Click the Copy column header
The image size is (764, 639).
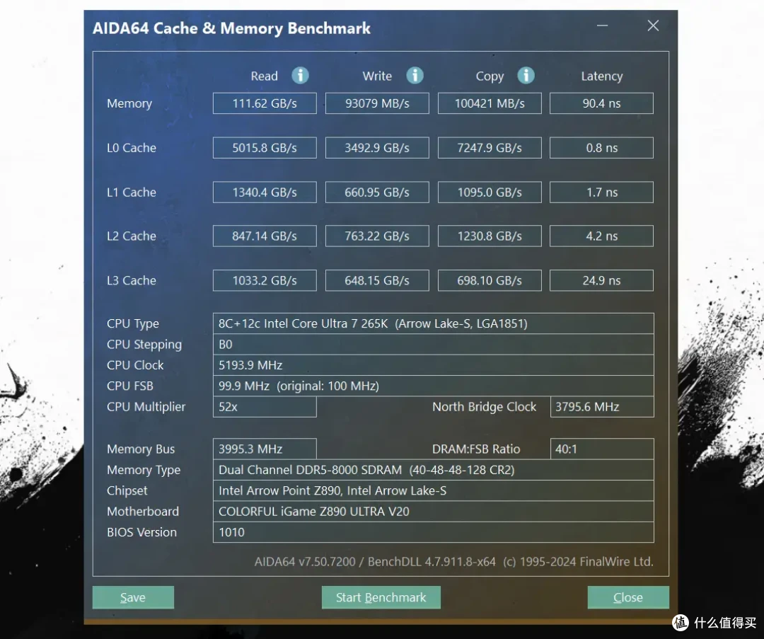pos(490,76)
